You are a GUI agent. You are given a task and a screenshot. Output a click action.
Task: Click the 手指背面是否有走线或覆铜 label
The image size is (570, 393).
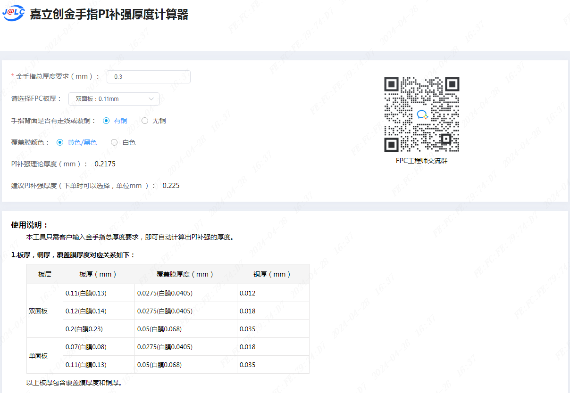54,121
